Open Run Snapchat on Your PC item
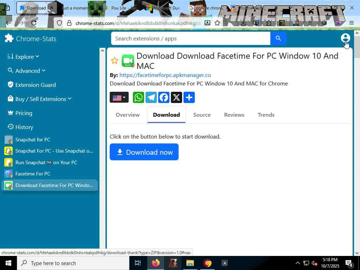360x270 pixels. coord(50,162)
